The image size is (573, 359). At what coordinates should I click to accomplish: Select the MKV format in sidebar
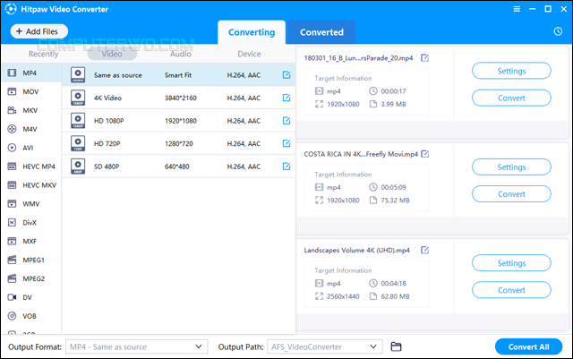[30, 110]
